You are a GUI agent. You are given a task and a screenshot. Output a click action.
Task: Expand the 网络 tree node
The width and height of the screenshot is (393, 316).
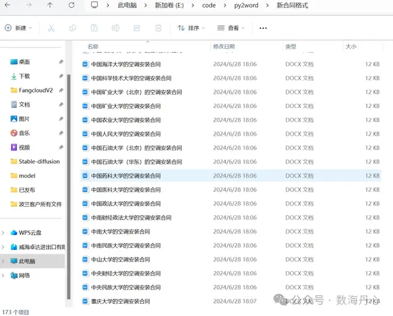3,276
